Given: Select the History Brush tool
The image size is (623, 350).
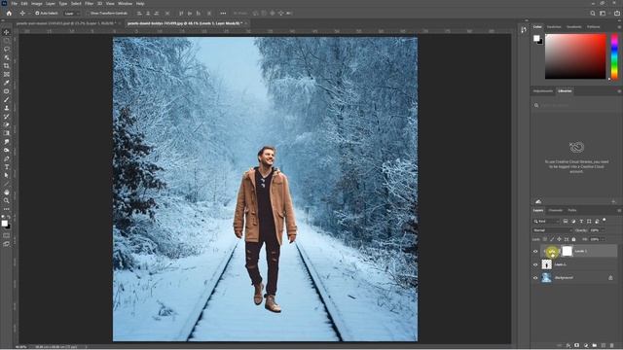Looking at the screenshot, I should (7, 117).
